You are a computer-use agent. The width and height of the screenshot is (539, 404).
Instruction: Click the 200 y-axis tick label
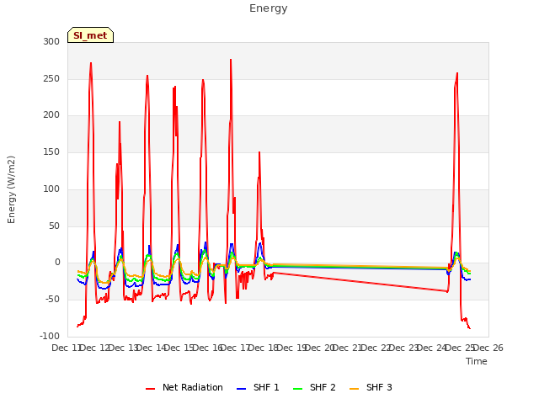coord(51,115)
